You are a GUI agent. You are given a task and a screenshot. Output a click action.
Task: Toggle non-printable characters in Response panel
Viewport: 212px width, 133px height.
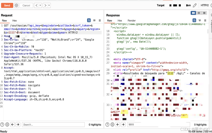200,21
